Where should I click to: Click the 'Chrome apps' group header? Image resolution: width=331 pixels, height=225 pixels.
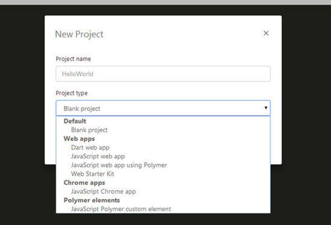tap(84, 183)
